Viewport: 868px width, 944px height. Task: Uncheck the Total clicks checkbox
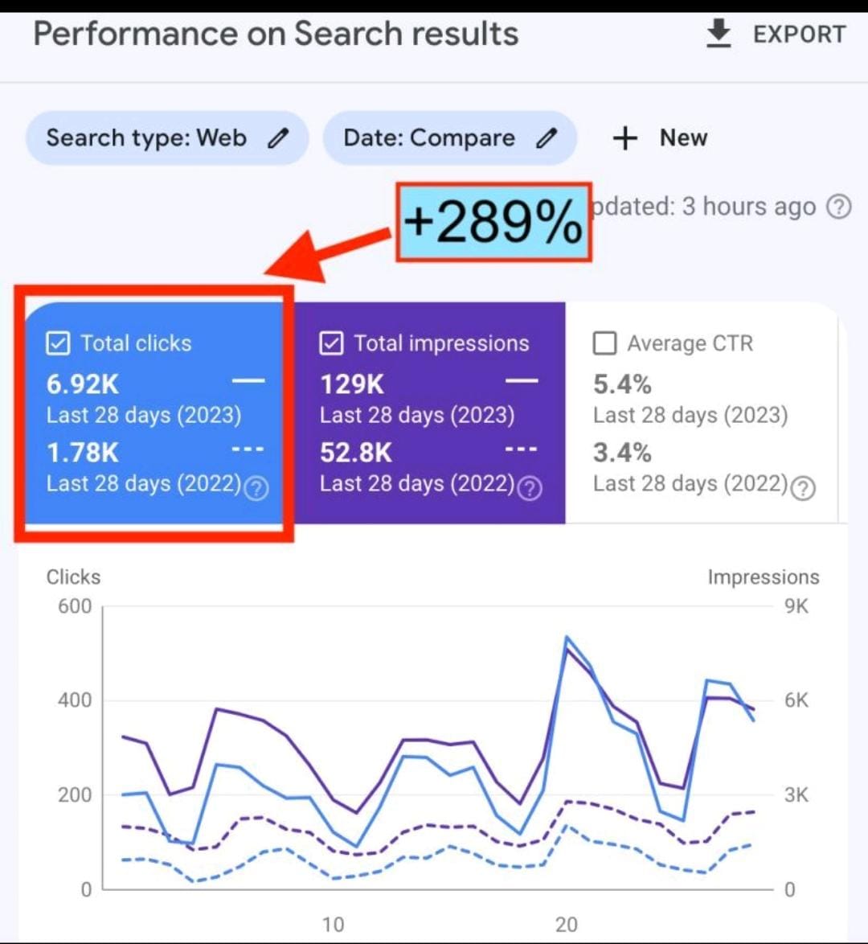tap(59, 343)
